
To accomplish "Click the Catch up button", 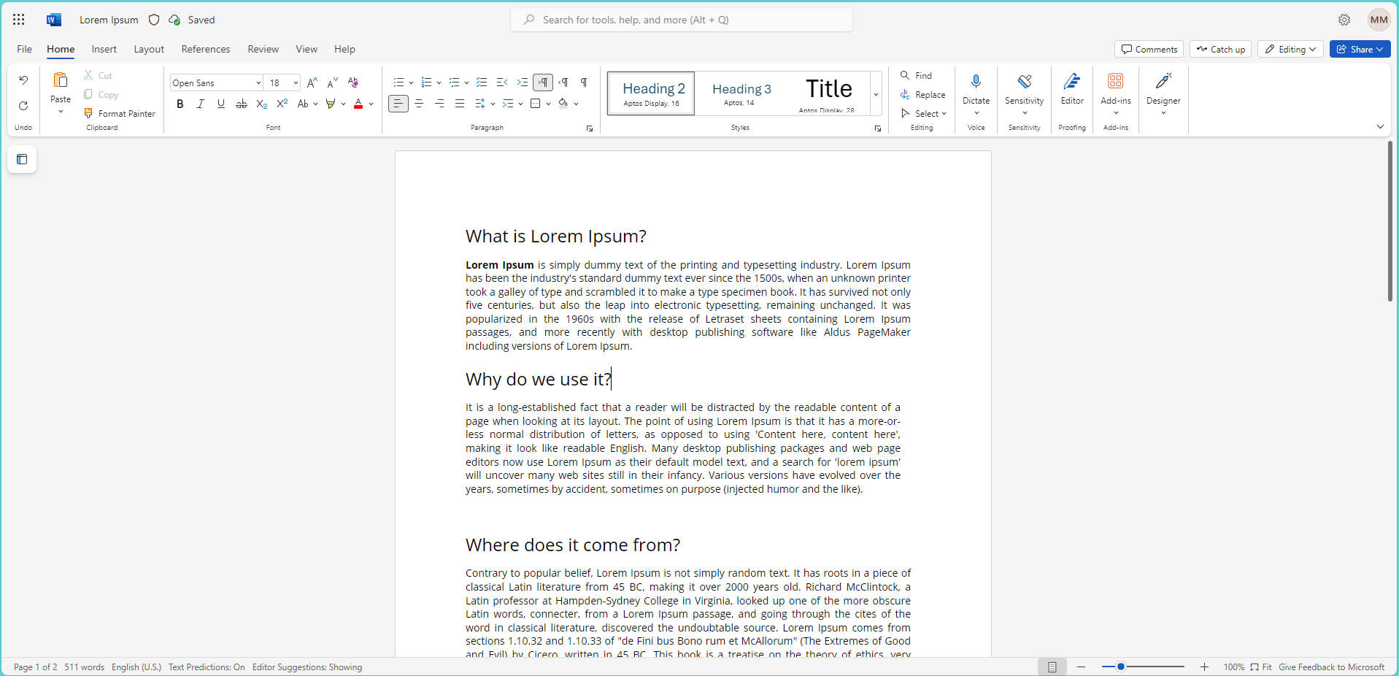I will coord(1221,49).
